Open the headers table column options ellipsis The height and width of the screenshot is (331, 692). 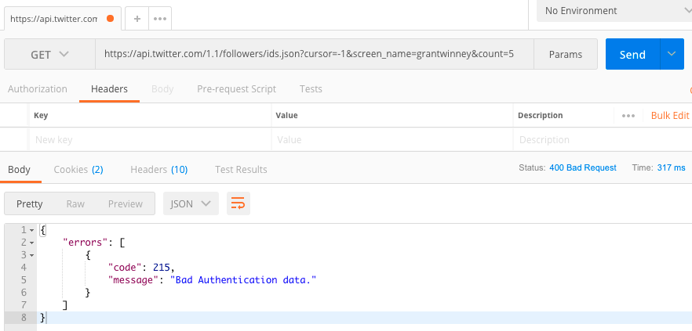pos(628,115)
